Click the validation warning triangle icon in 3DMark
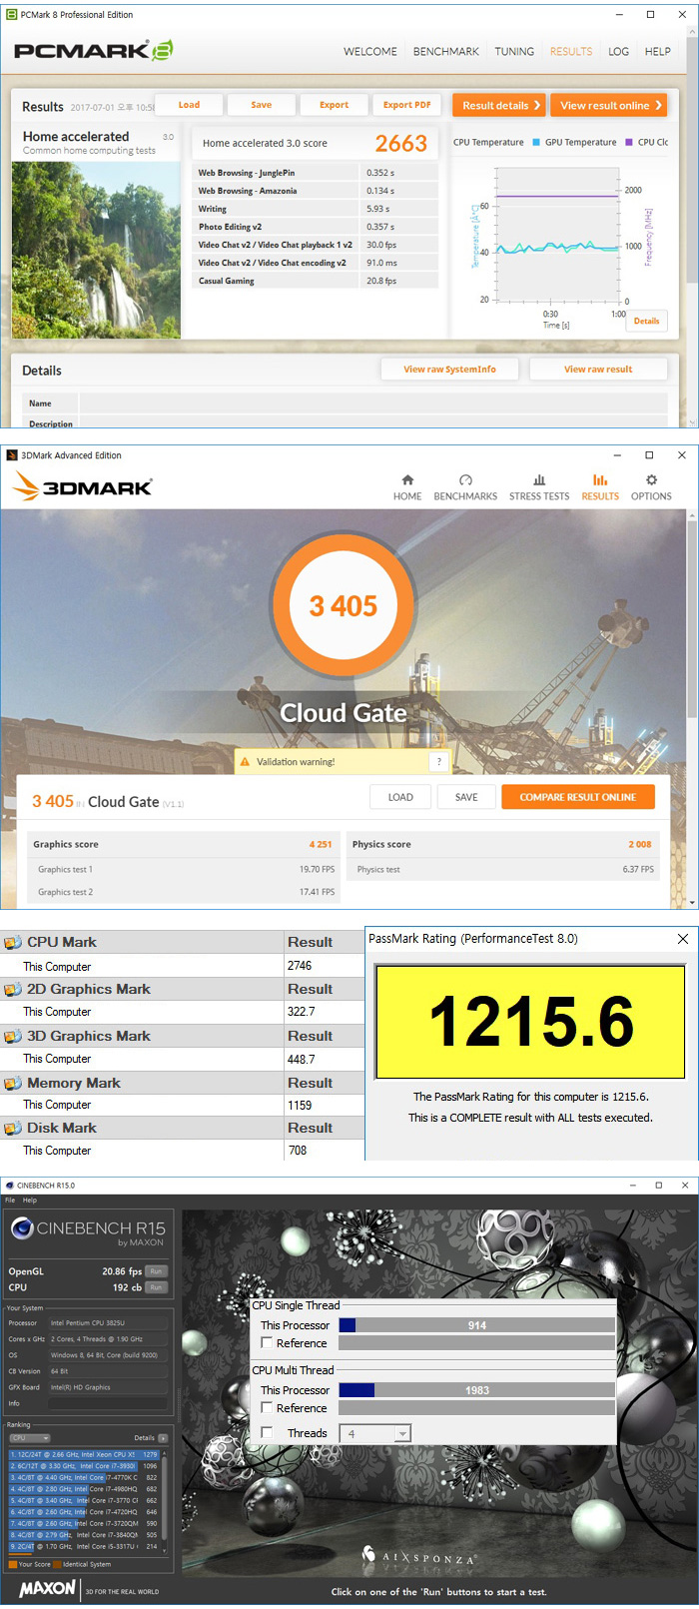The height and width of the screenshot is (1609, 699). [x=245, y=762]
